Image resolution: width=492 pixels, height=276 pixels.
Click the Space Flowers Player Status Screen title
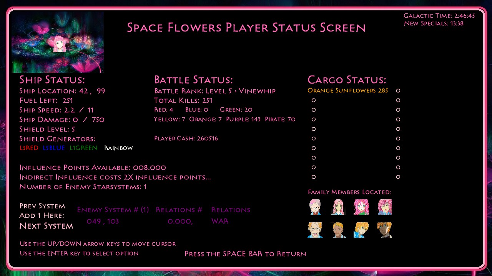coord(246,28)
